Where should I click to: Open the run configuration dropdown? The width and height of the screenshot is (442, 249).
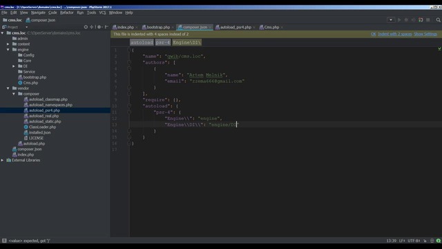pos(391,20)
